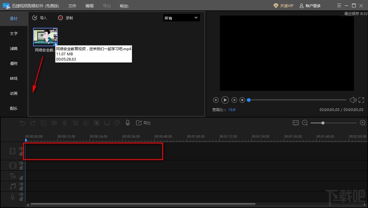
Task: Click the undo arrow in the timeline toolbar
Action: pos(22,123)
